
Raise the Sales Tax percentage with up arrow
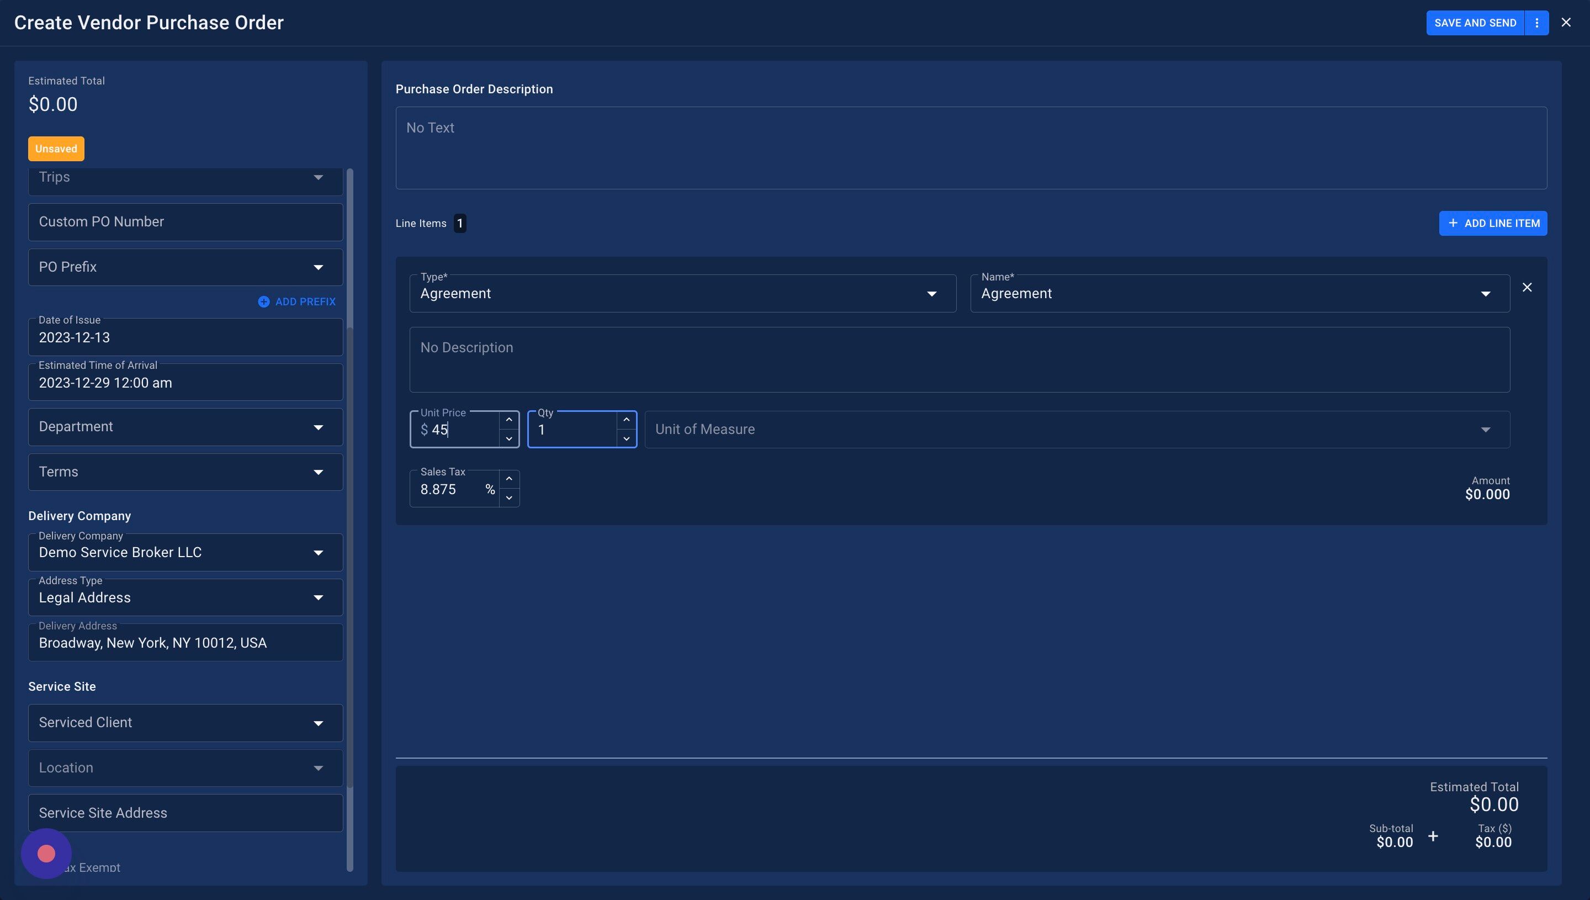pyautogui.click(x=508, y=479)
